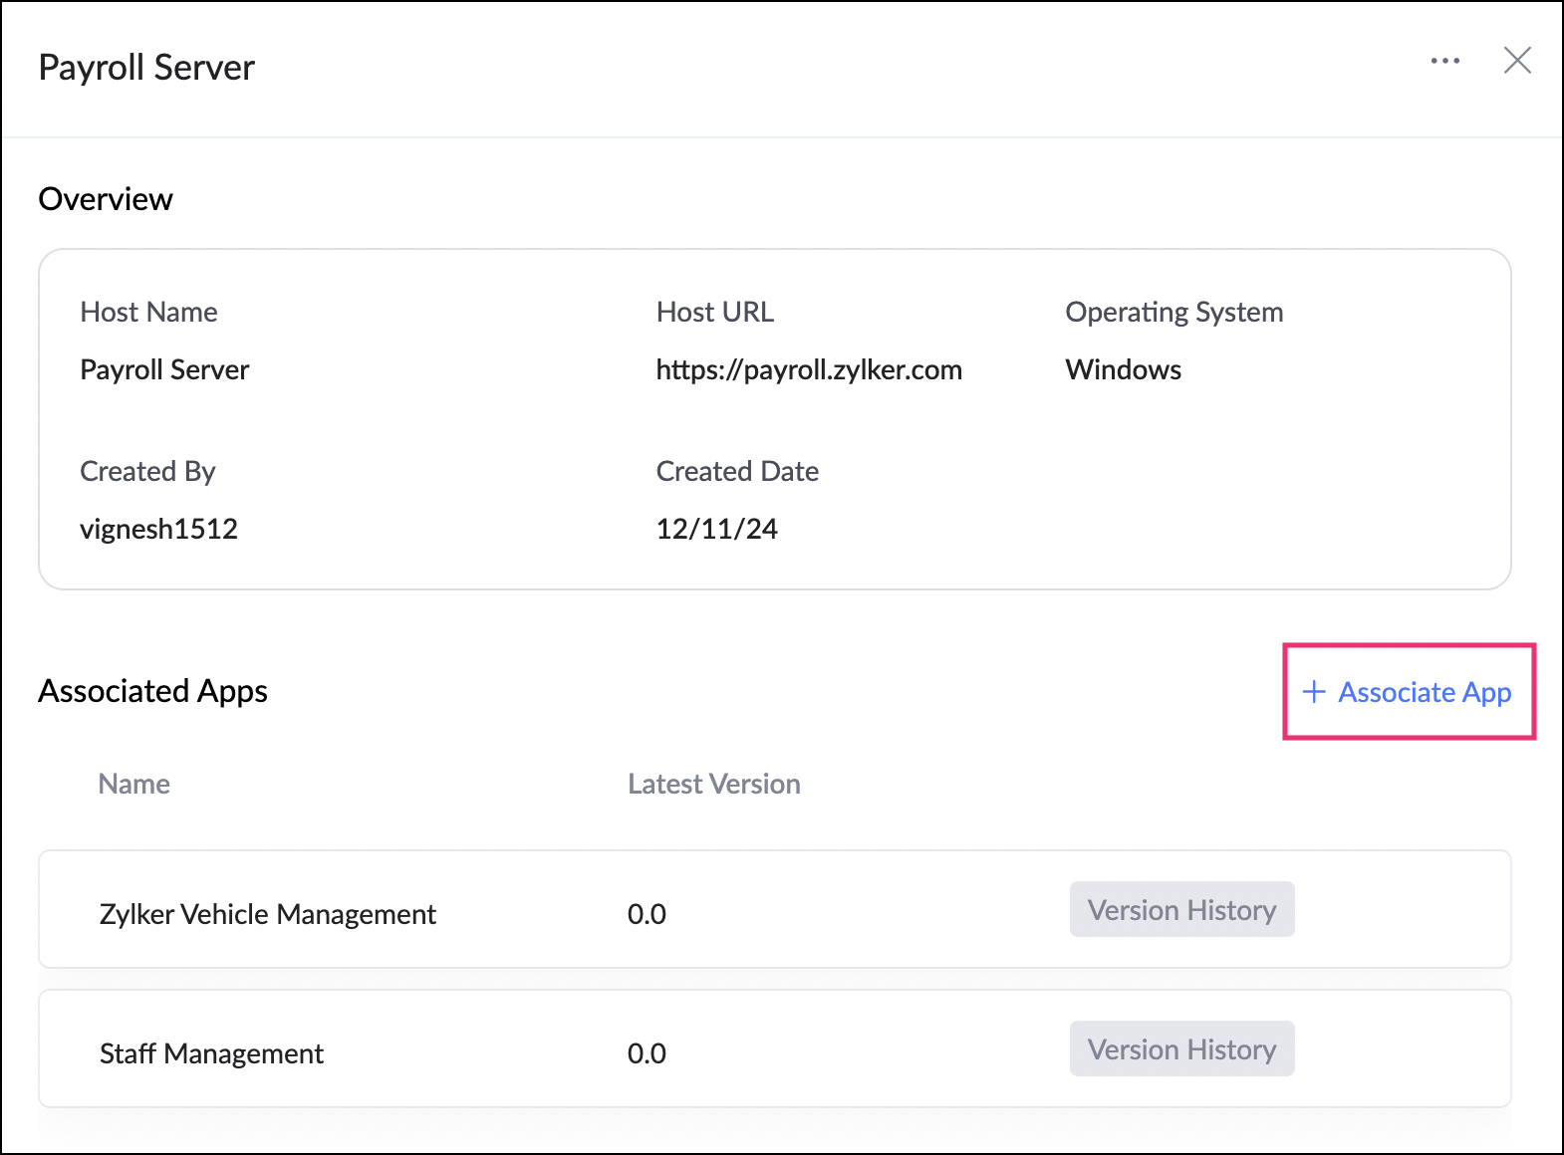Screen dimensions: 1564x1155
Task: Open Version History for Staff Management
Action: (1181, 1049)
